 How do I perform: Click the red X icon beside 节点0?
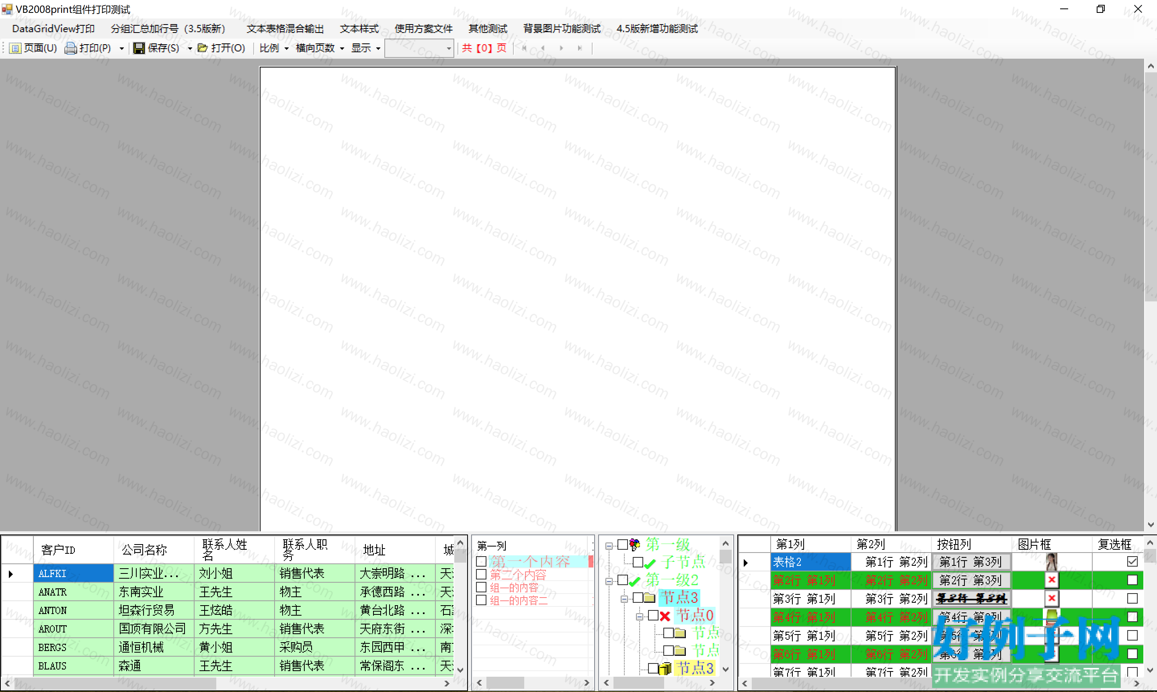[665, 616]
